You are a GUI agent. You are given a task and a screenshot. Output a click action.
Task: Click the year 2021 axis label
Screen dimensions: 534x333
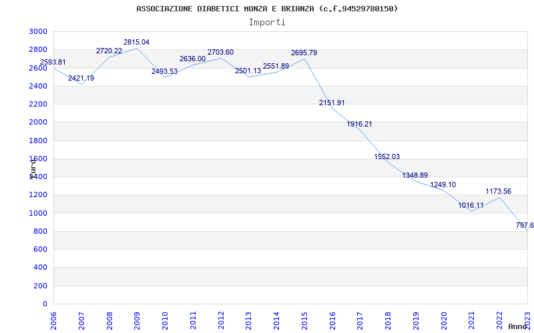click(x=472, y=320)
